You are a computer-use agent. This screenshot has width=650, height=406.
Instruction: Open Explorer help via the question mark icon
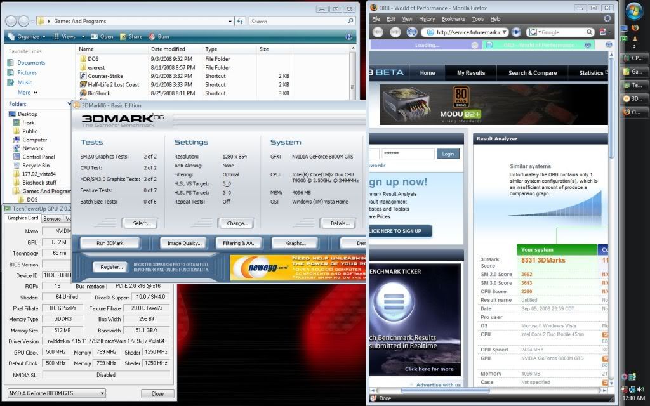pos(348,36)
